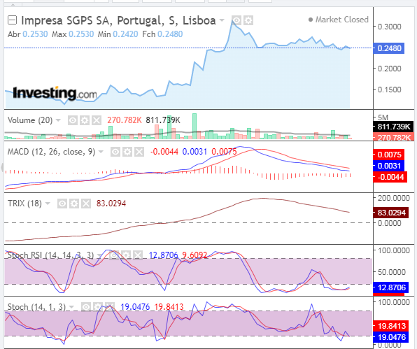Click the 270.782K red volume axis label

click(x=393, y=137)
